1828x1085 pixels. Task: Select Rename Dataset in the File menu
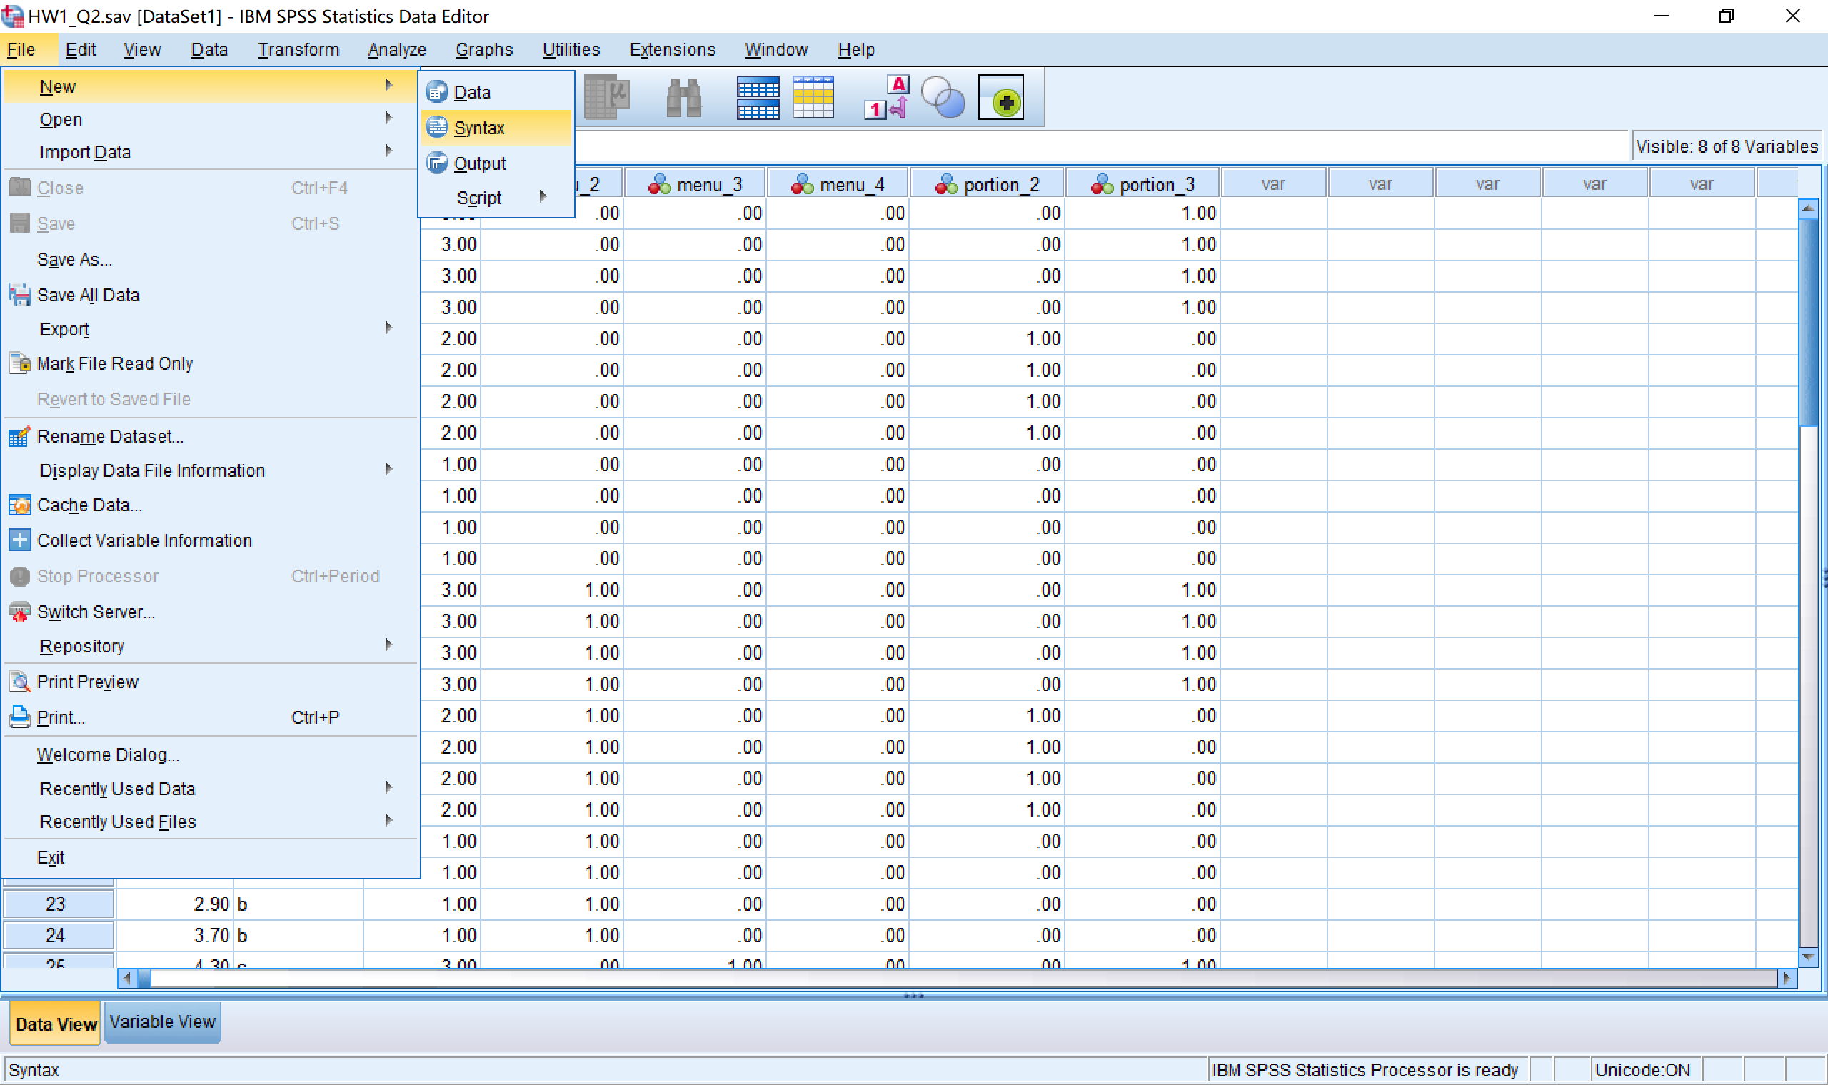pyautogui.click(x=111, y=435)
